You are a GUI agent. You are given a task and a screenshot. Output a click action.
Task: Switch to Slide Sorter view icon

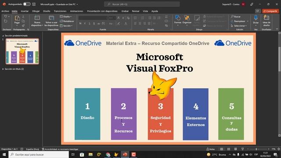click(229, 149)
